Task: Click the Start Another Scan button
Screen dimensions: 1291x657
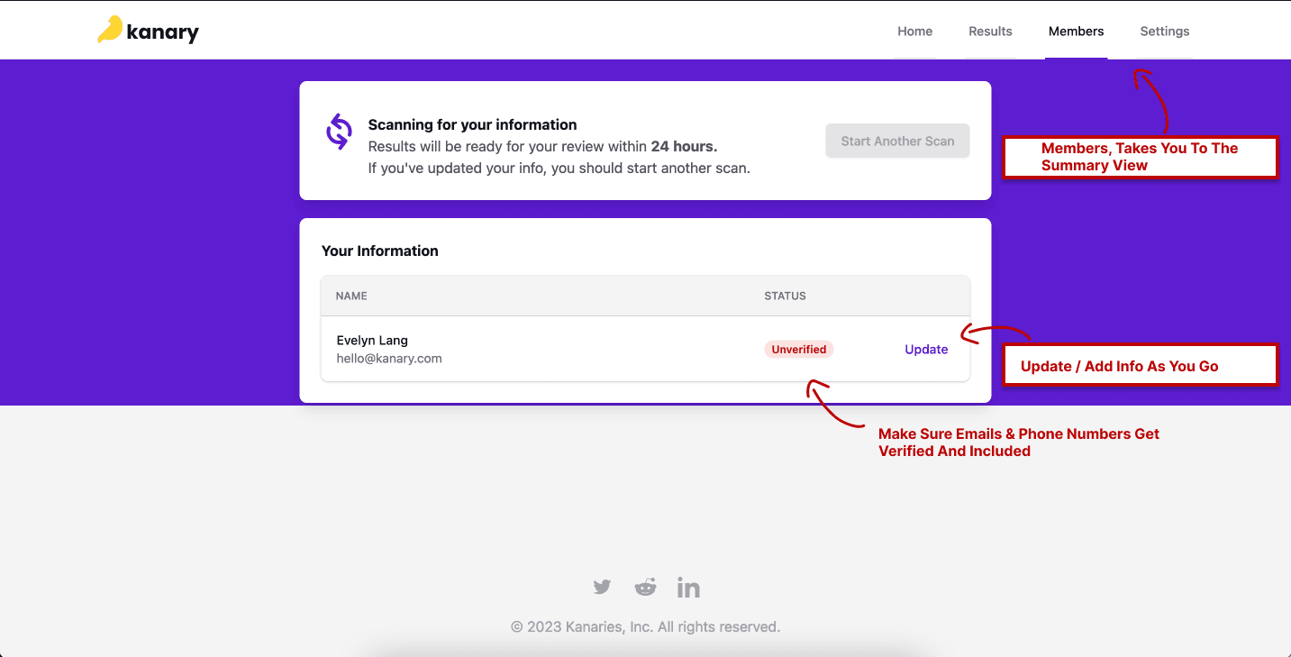Action: pyautogui.click(x=897, y=141)
